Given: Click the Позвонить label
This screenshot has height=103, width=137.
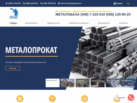Looking at the screenshot, I should click(x=120, y=98).
